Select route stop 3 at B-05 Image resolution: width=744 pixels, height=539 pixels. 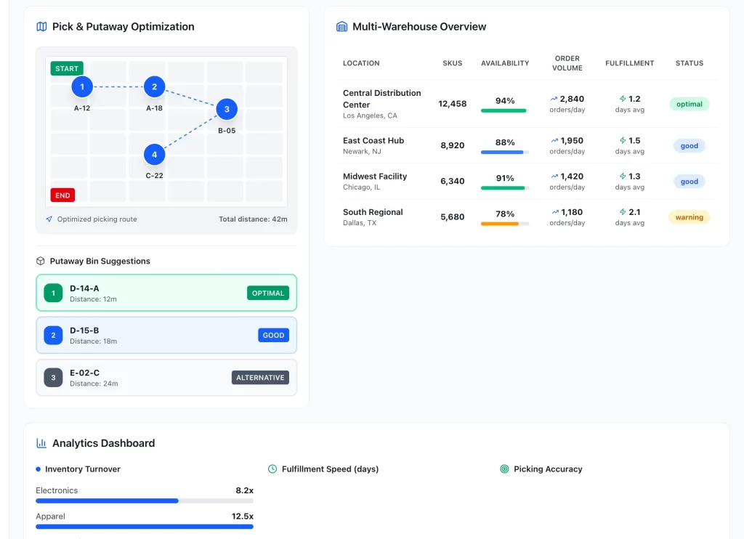click(x=227, y=110)
